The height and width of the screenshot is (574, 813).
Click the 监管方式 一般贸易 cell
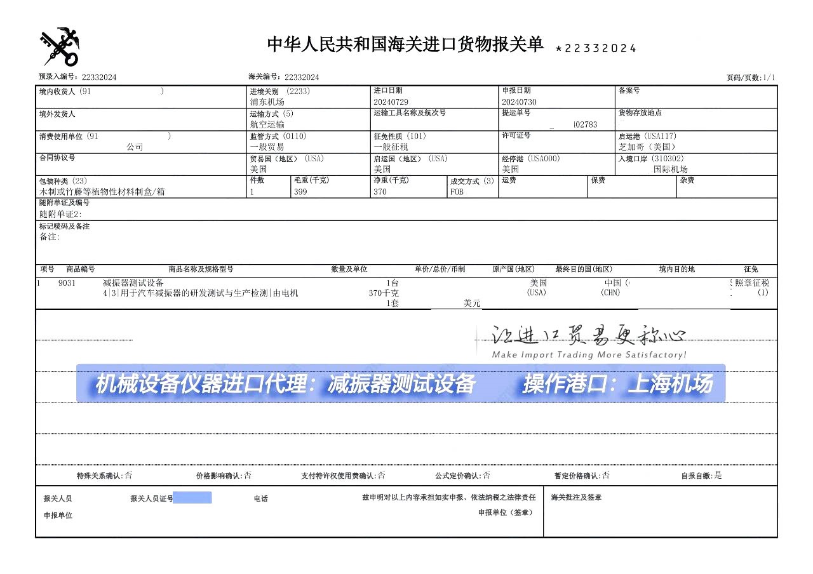pos(267,147)
